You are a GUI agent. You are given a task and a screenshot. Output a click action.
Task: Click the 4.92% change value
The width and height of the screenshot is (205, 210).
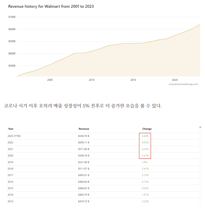coord(145,143)
